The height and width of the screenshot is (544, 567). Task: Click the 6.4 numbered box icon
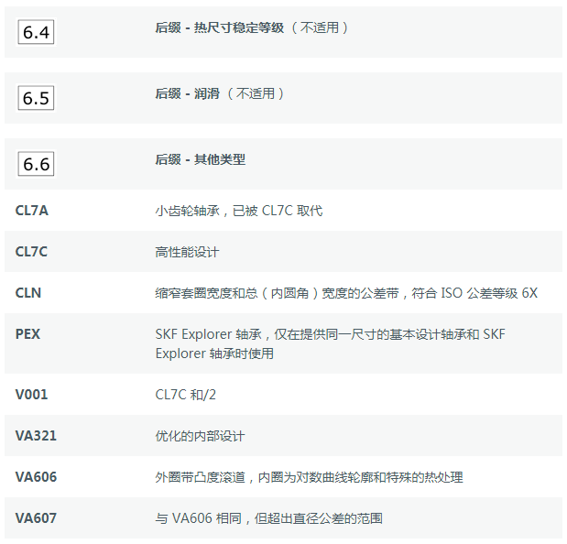[x=36, y=32]
